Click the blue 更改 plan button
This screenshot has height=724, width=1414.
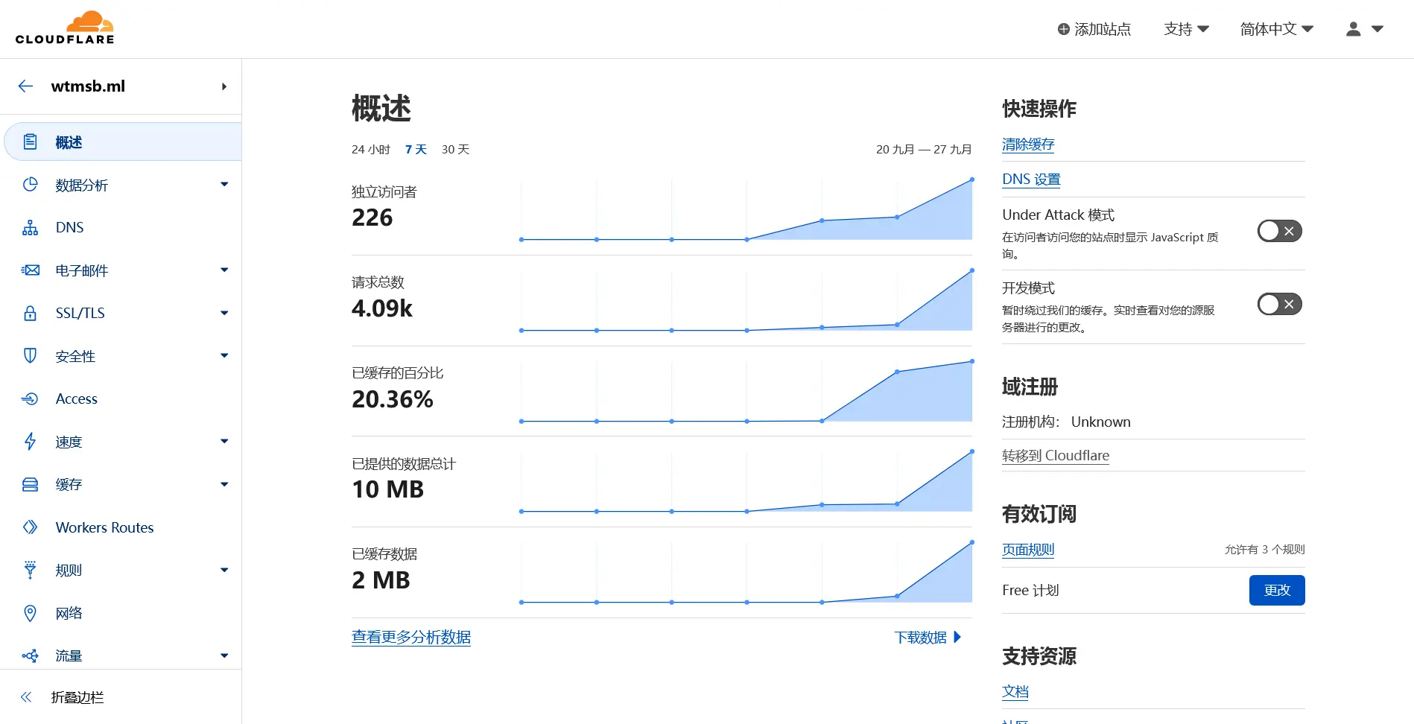pos(1277,590)
